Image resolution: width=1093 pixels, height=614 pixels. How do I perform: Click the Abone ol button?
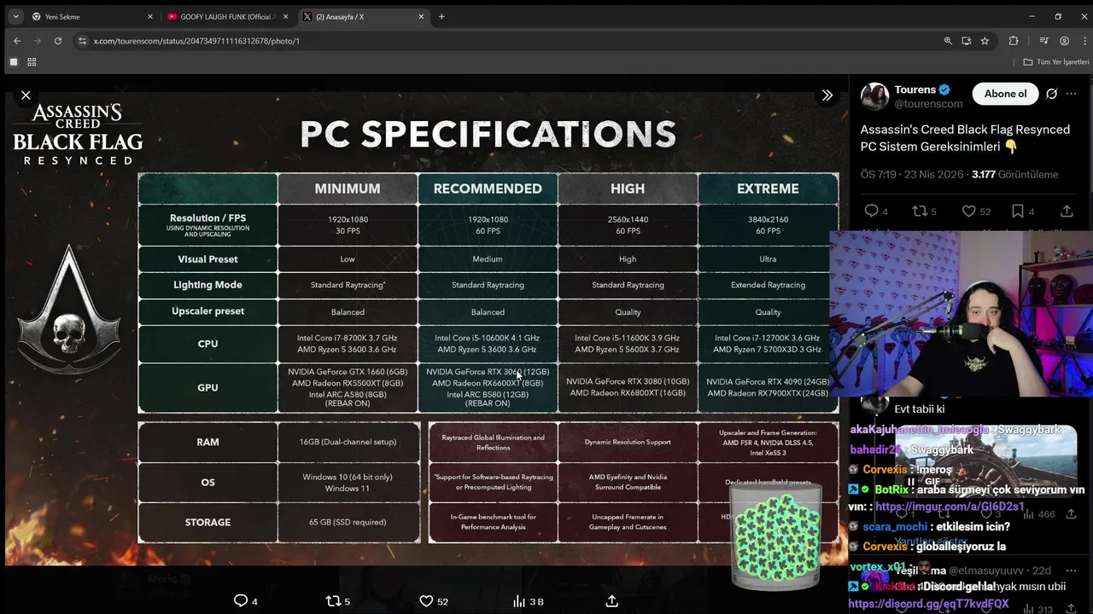click(x=1005, y=94)
